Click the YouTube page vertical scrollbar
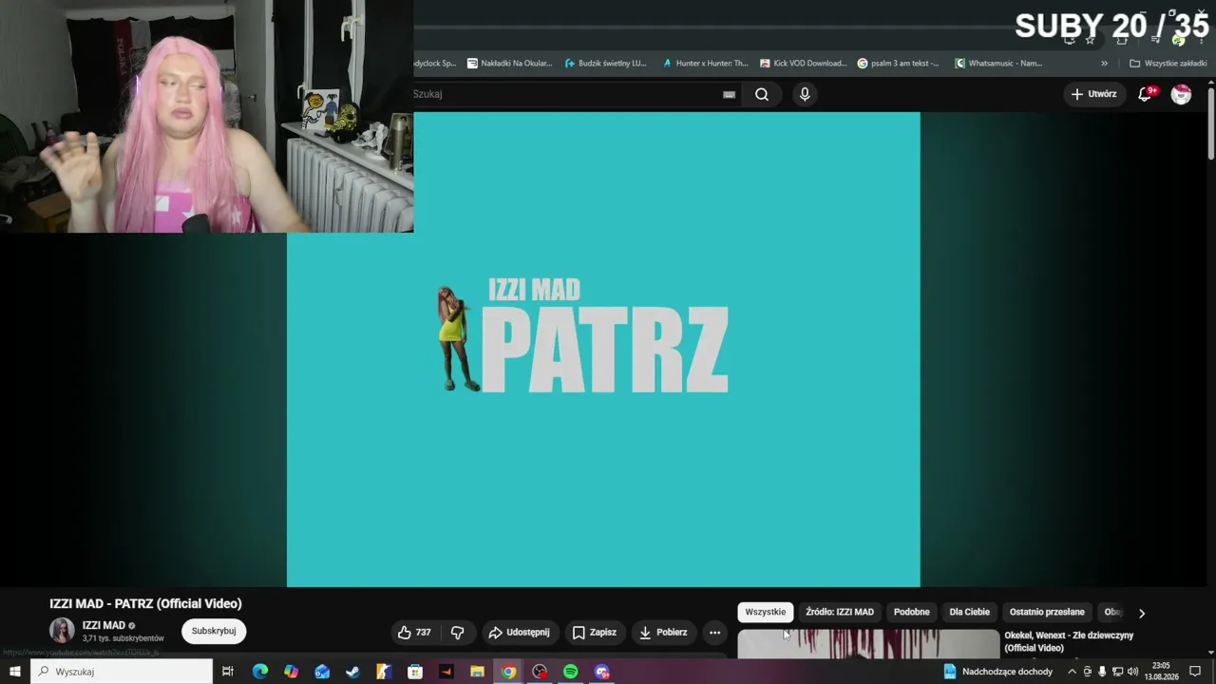1216x684 pixels. tap(1211, 123)
